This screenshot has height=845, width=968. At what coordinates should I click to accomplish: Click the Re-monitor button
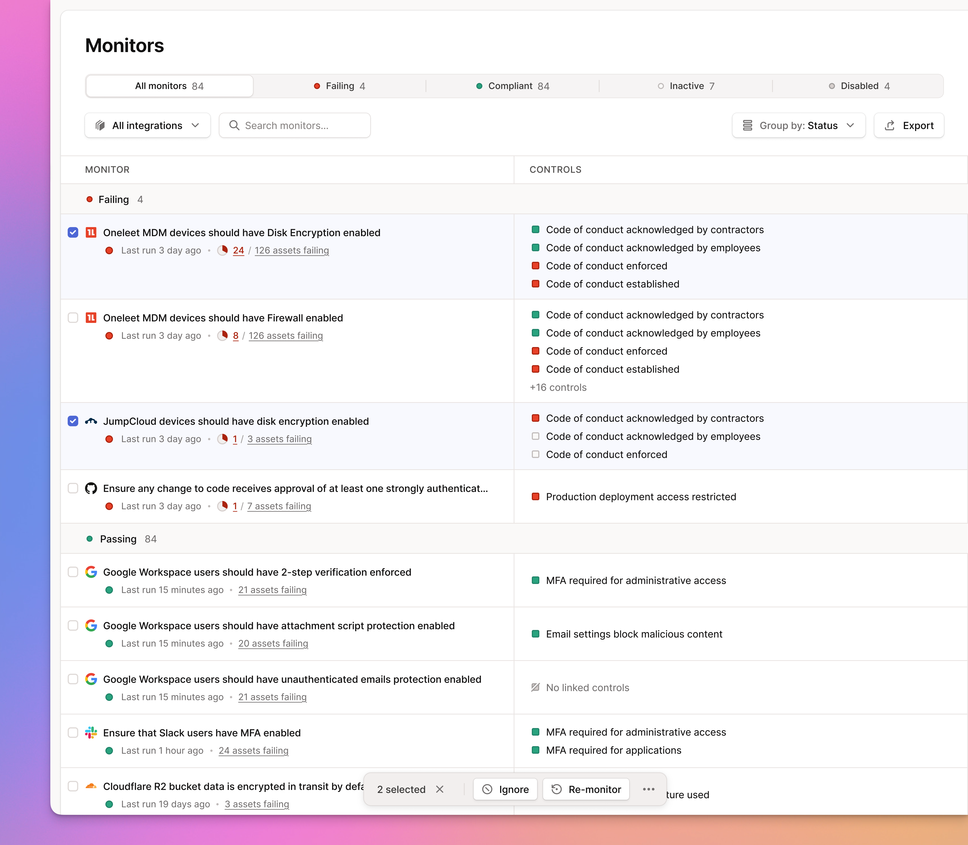coord(586,789)
